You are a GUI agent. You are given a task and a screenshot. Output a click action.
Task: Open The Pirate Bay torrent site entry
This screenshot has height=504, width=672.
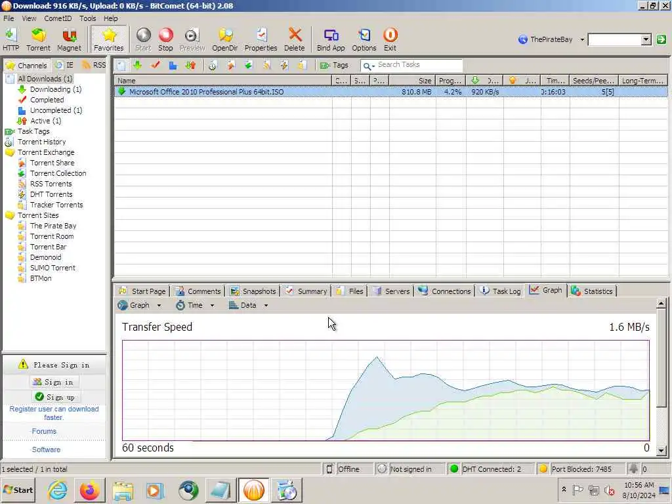click(53, 226)
